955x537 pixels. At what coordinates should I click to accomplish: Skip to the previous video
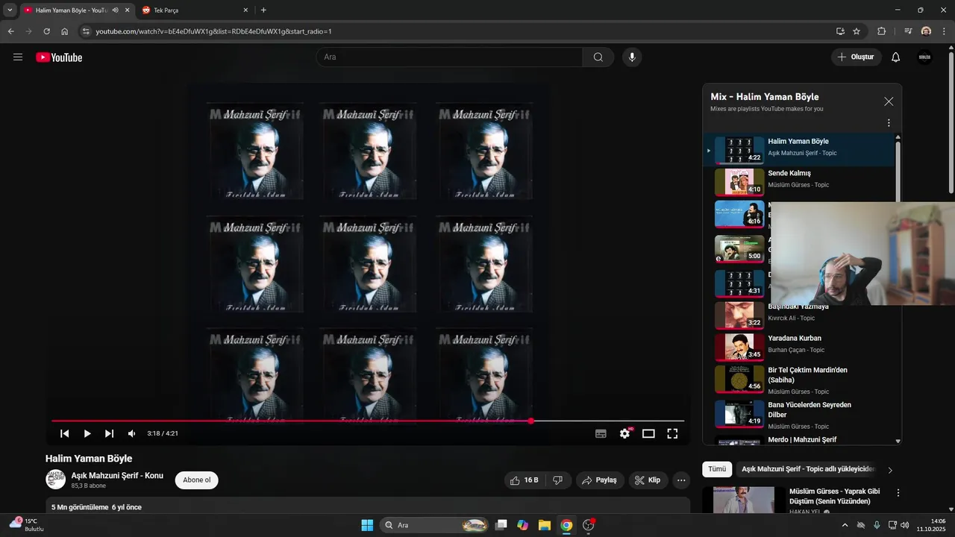[65, 433]
